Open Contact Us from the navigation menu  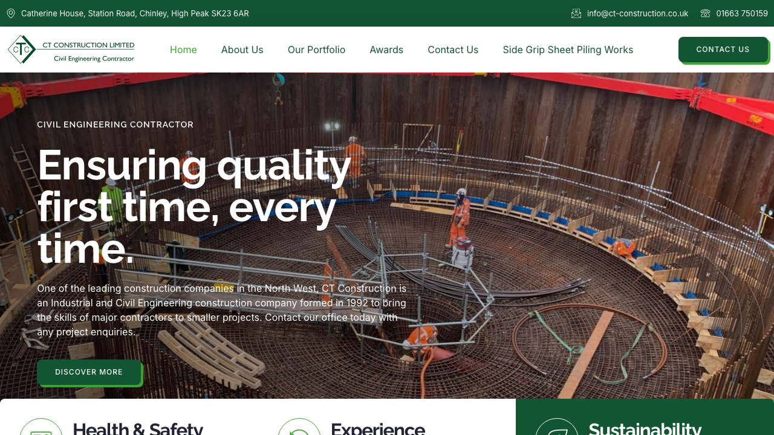pyautogui.click(x=453, y=50)
